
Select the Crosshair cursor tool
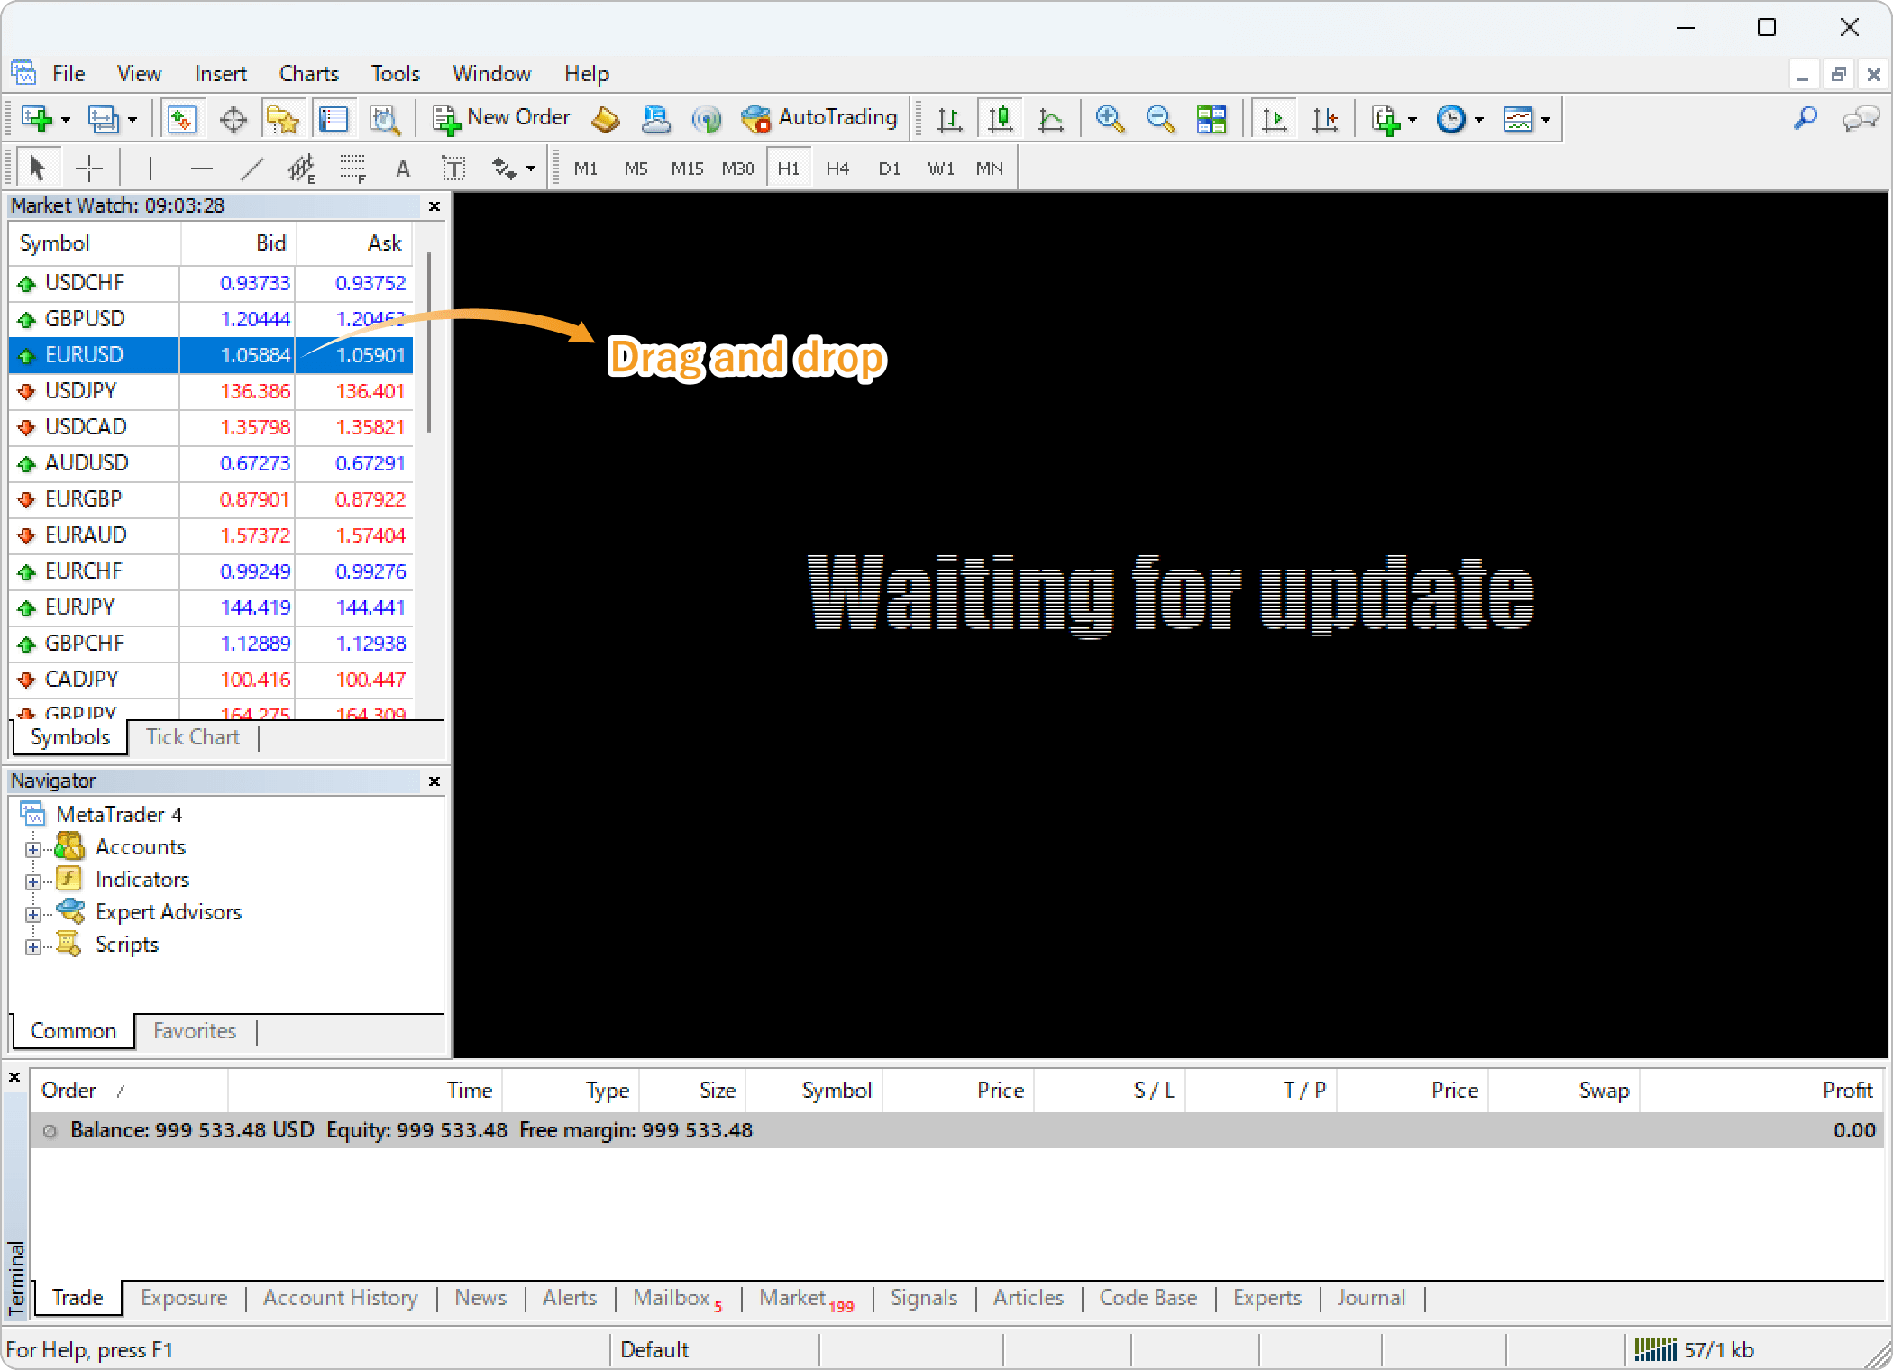pos(91,166)
